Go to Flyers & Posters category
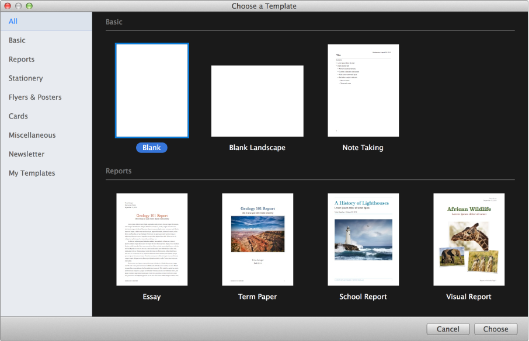This screenshot has height=341, width=529. point(35,98)
